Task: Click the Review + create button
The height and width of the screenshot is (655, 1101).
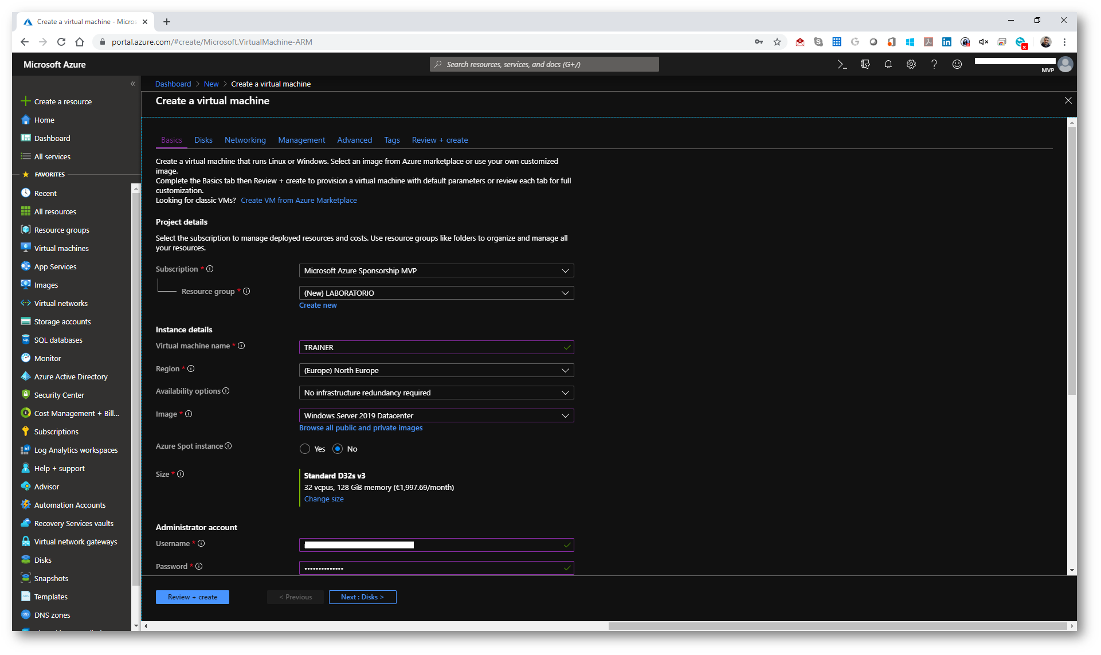Action: pyautogui.click(x=192, y=597)
